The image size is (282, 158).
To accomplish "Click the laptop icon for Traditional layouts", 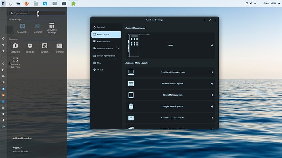I will [131, 72].
